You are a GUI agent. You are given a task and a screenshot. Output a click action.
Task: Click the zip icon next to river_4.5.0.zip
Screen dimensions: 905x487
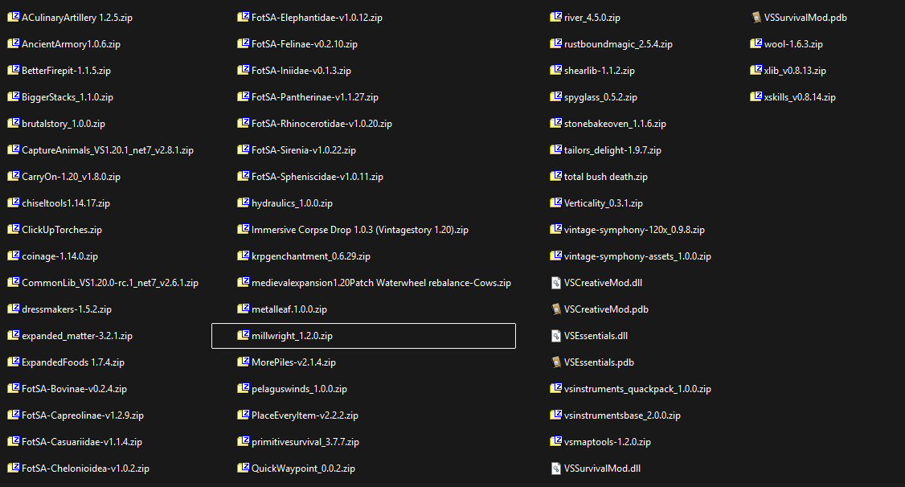click(556, 18)
